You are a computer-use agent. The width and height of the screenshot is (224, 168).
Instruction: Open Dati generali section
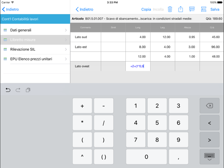[x=35, y=30]
